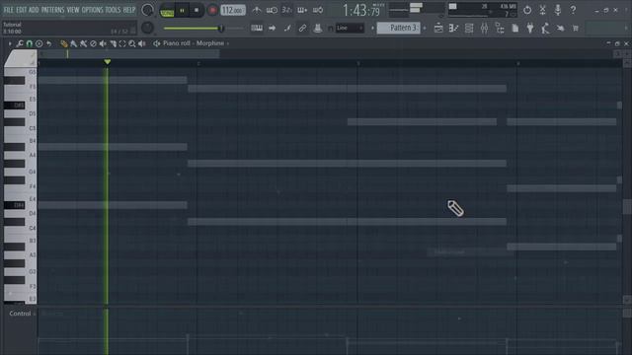The height and width of the screenshot is (355, 632).
Task: Click the 1:43:79 time display
Action: click(x=361, y=10)
